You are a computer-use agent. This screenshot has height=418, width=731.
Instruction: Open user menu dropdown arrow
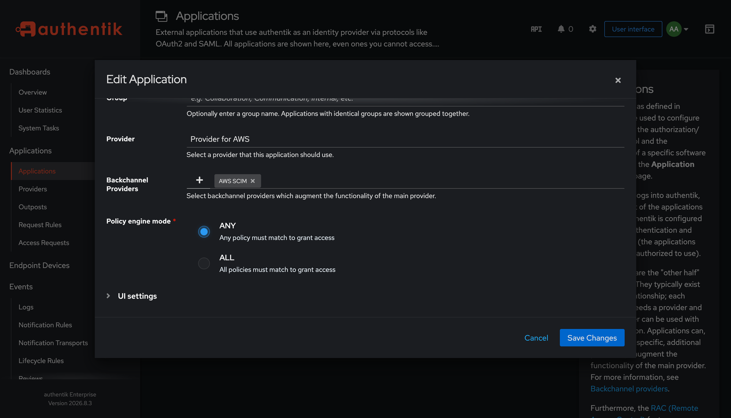(686, 29)
